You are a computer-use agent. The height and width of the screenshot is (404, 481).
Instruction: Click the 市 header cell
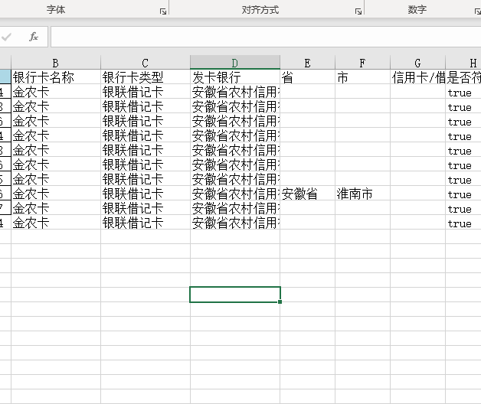click(362, 77)
